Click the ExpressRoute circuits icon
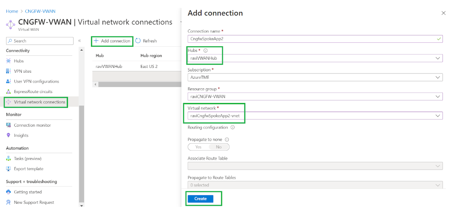The width and height of the screenshot is (449, 212). [9, 92]
